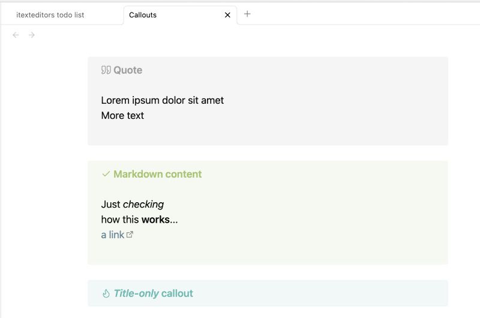
Task: Close the Callouts tab
Action: 227,15
